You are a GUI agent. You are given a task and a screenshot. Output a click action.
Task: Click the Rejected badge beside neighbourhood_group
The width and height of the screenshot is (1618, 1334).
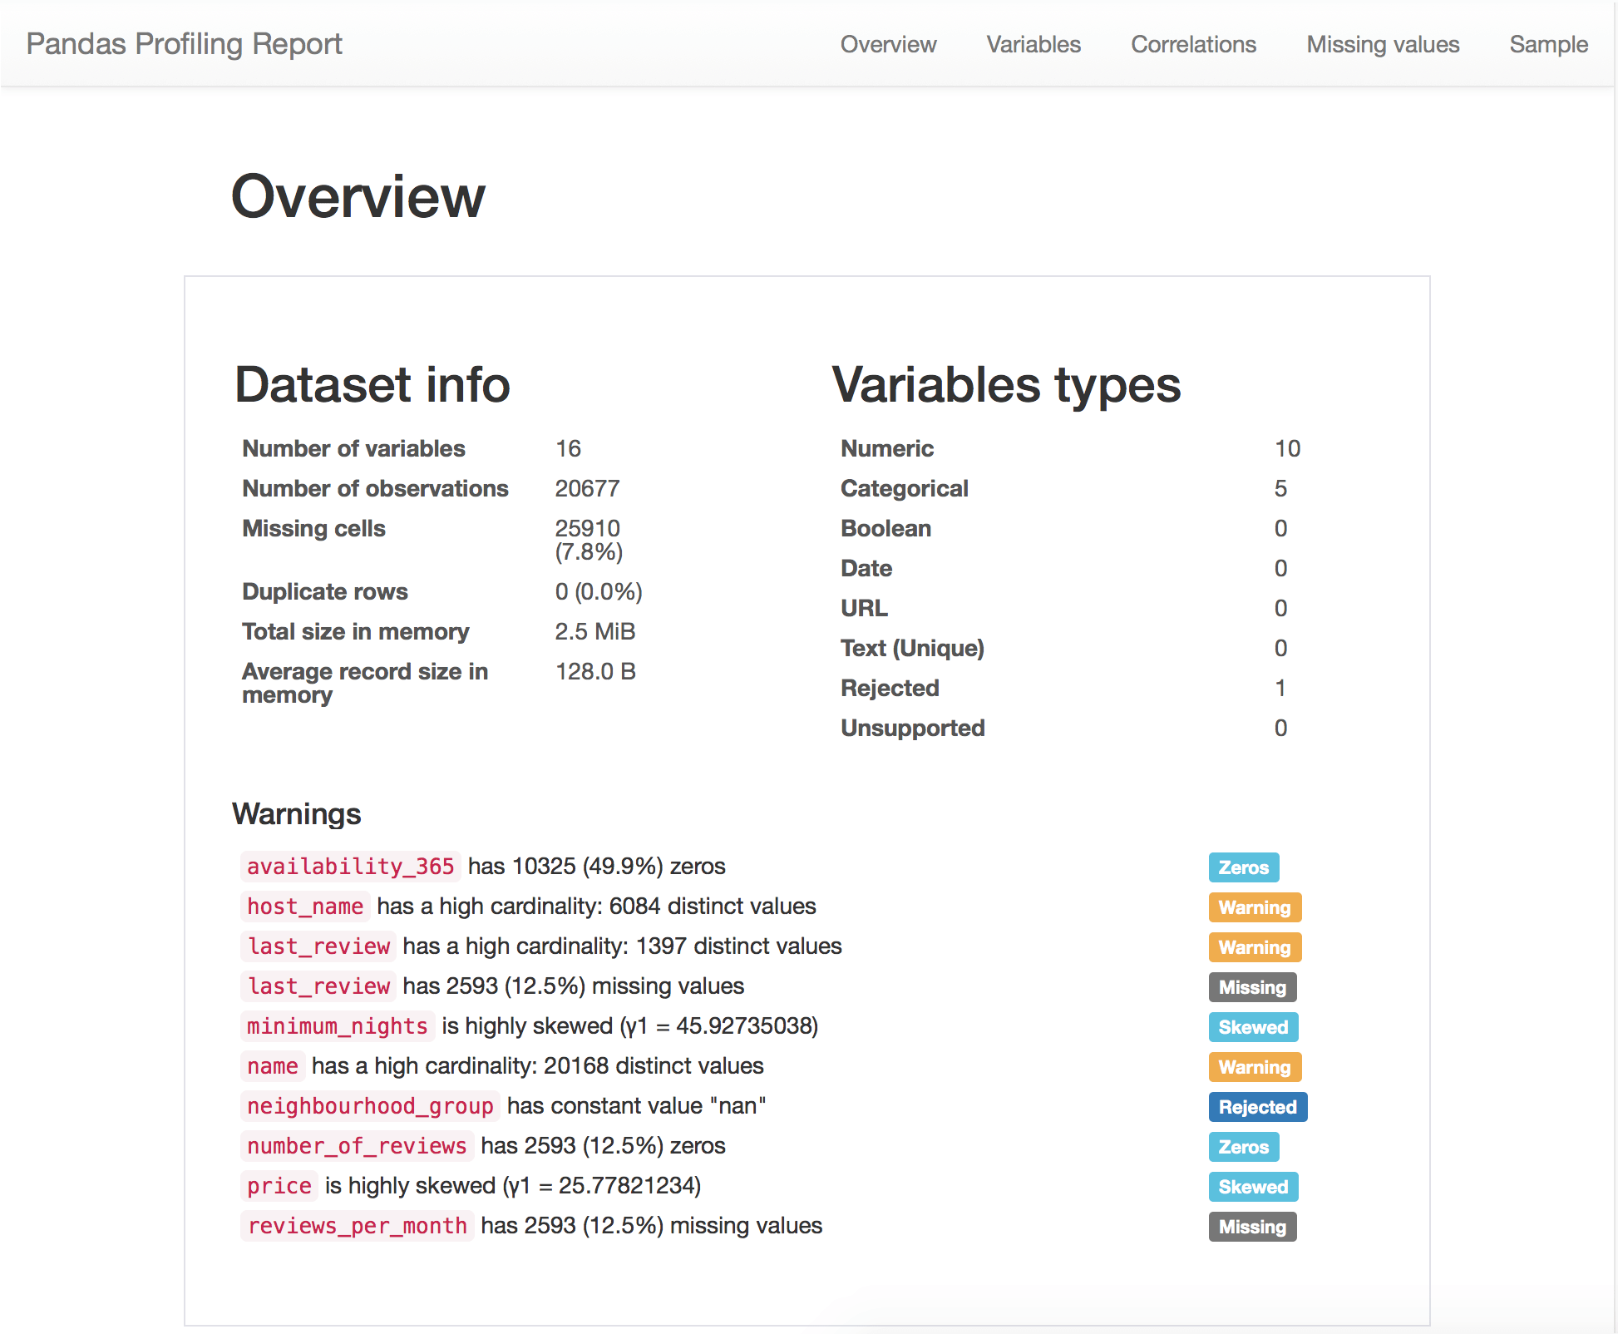pos(1257,1107)
